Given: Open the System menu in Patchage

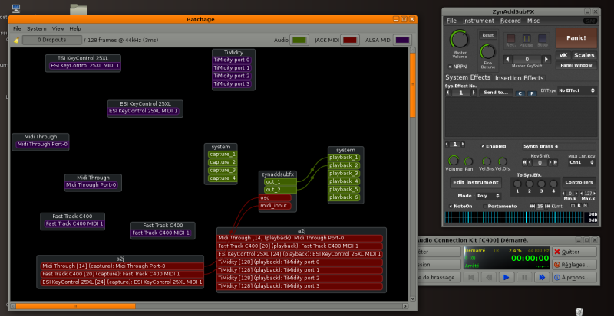Looking at the screenshot, I should 36,28.
